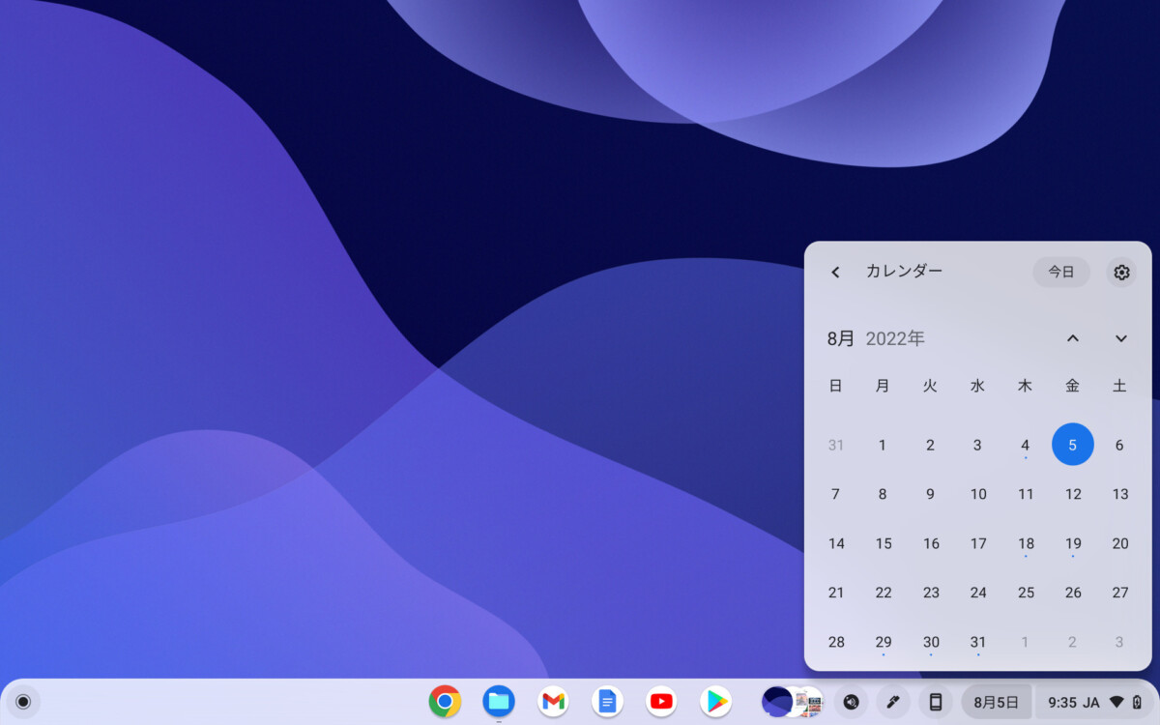
Task: Pick the greyed September 3 date
Action: [1120, 642]
